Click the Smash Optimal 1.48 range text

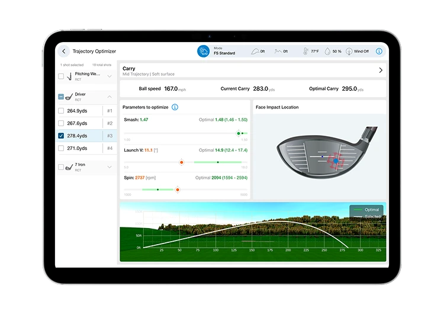click(x=223, y=120)
